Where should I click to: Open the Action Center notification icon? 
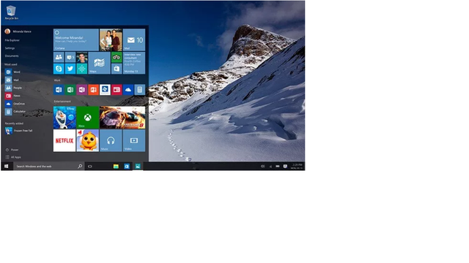(x=285, y=166)
